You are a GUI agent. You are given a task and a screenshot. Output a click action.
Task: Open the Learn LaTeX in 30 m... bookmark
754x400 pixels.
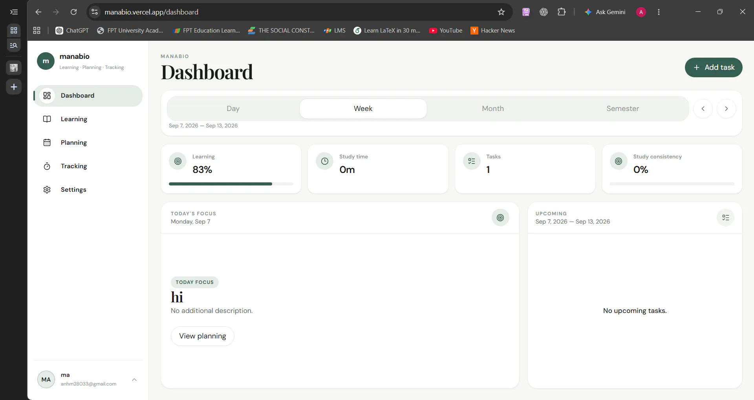click(387, 31)
